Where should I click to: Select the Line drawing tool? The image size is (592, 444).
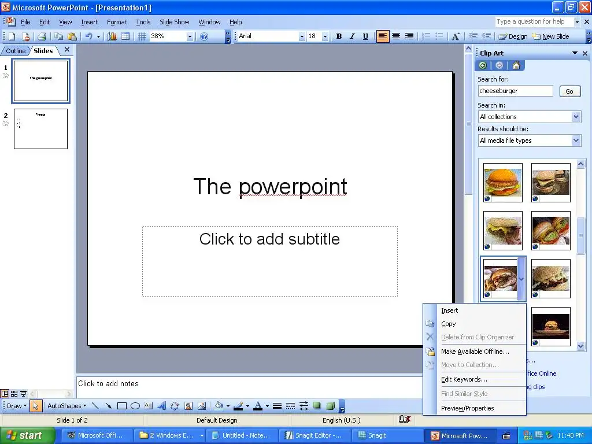[x=95, y=406]
